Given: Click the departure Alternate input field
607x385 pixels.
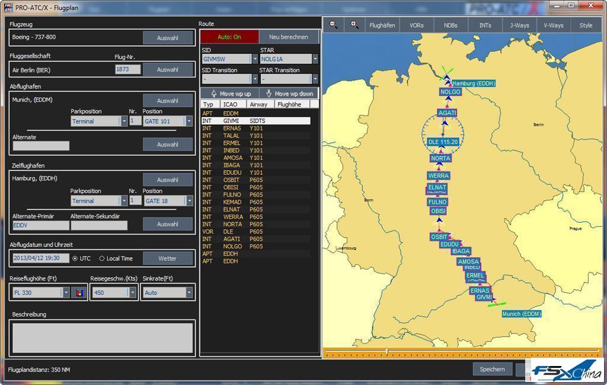Looking at the screenshot, I should [x=41, y=146].
